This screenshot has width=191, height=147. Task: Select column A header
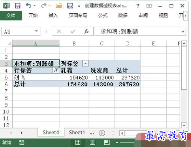(36, 43)
